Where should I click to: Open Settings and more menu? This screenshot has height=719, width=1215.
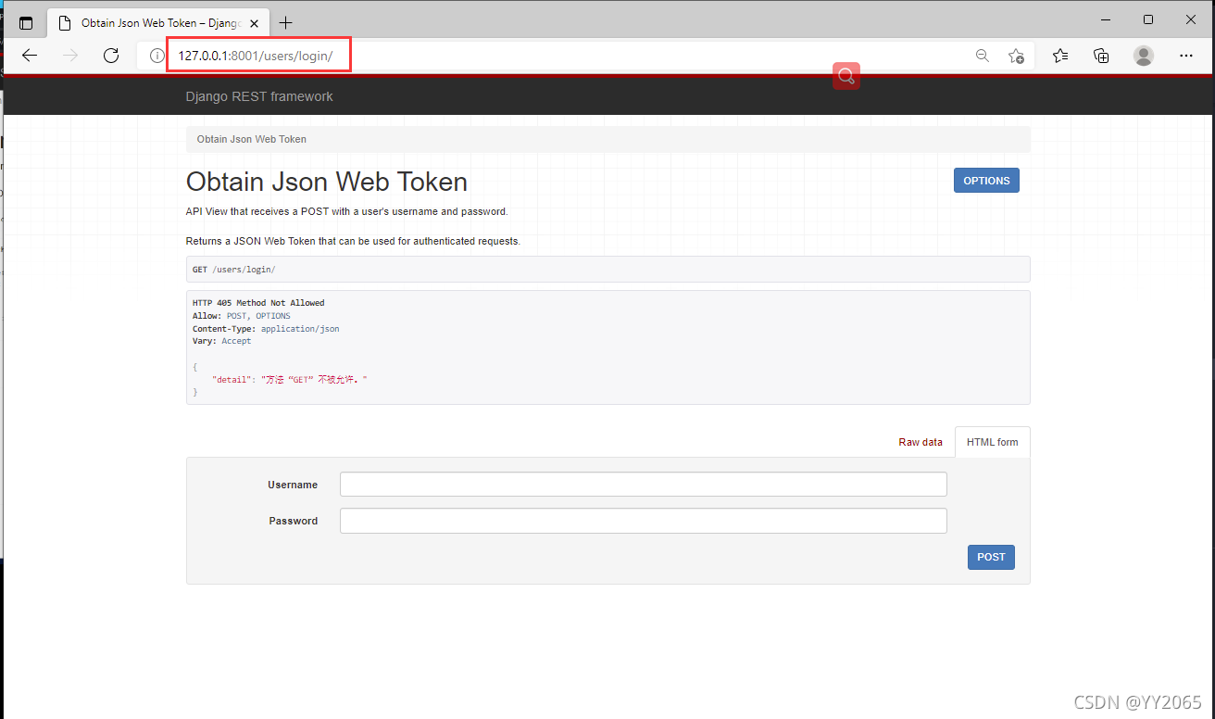click(1186, 56)
